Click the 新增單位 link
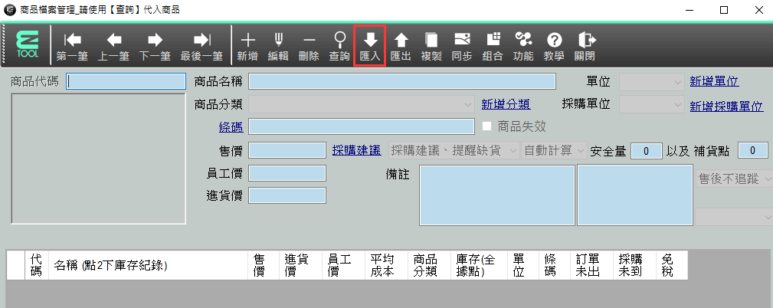Viewport: 773px width, 308px height. [714, 82]
